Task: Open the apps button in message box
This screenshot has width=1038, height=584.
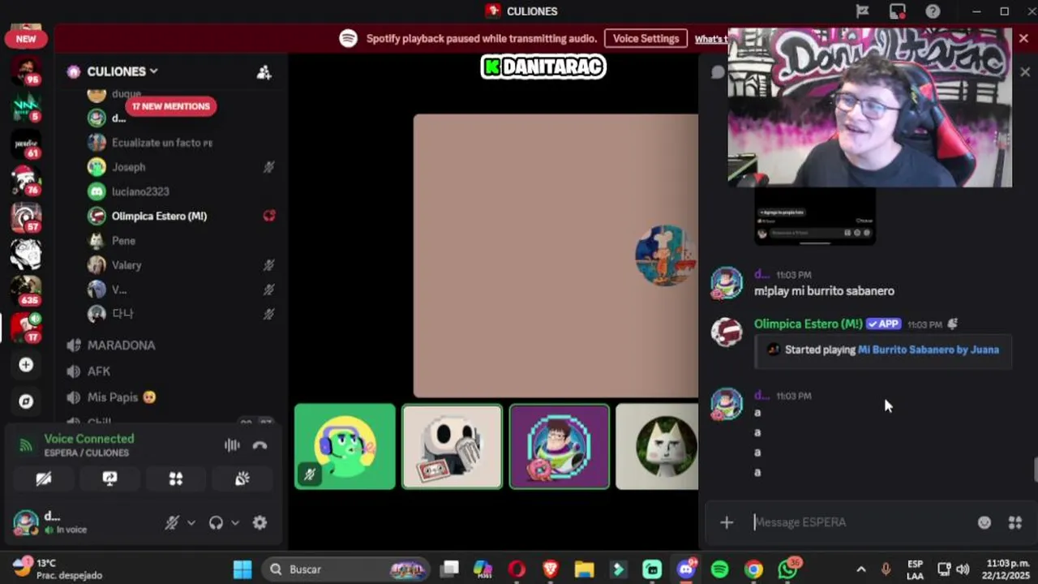Action: click(x=1014, y=522)
